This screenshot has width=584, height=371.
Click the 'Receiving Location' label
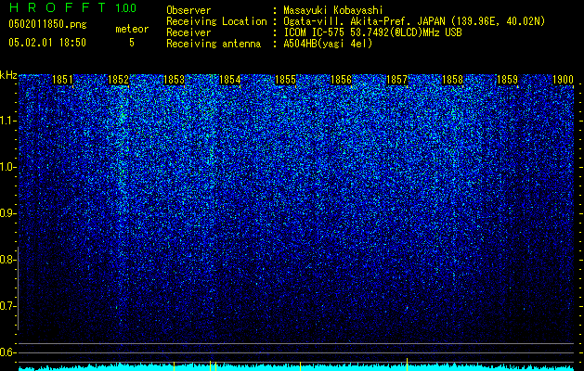tap(216, 21)
